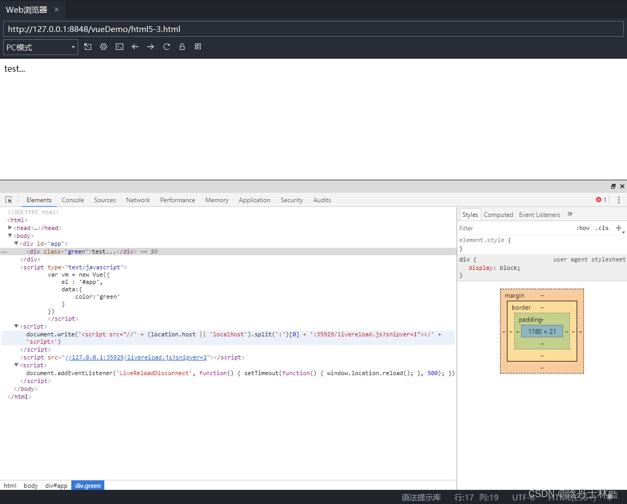Click the margin label in box model
The image size is (627, 504).
coord(514,295)
